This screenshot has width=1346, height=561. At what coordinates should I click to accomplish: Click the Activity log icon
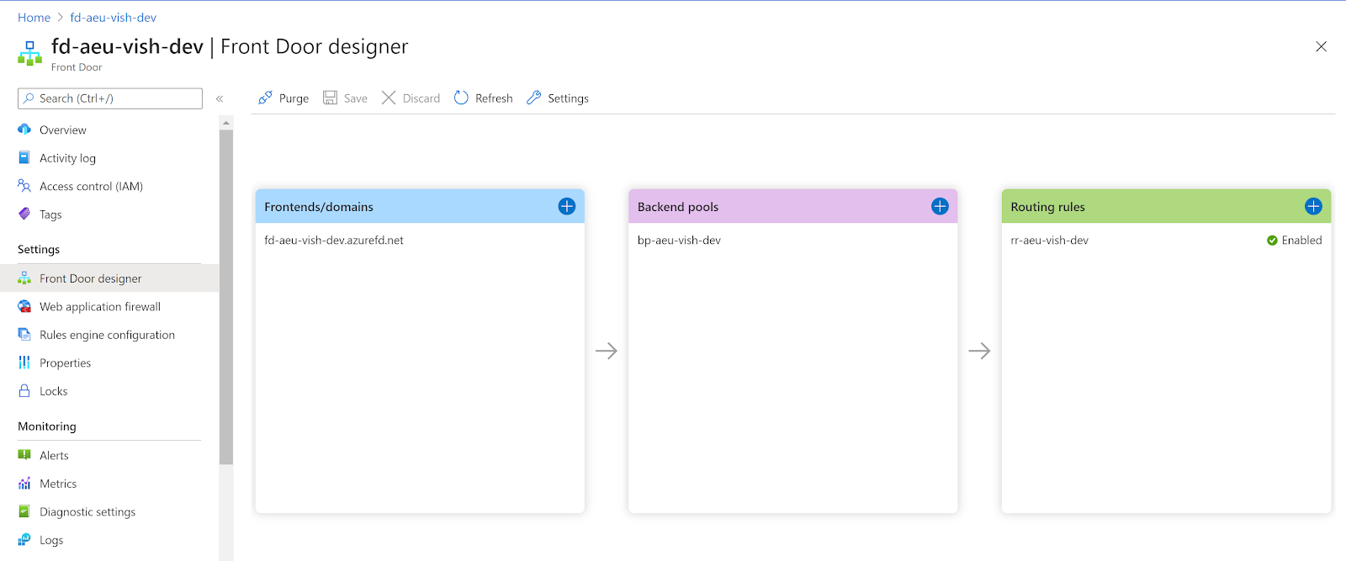coord(24,157)
